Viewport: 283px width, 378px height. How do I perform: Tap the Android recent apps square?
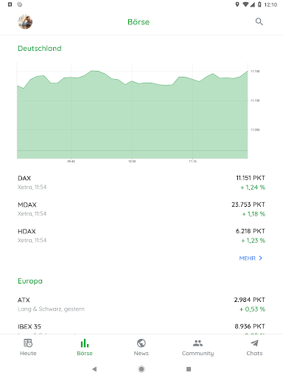point(189,369)
